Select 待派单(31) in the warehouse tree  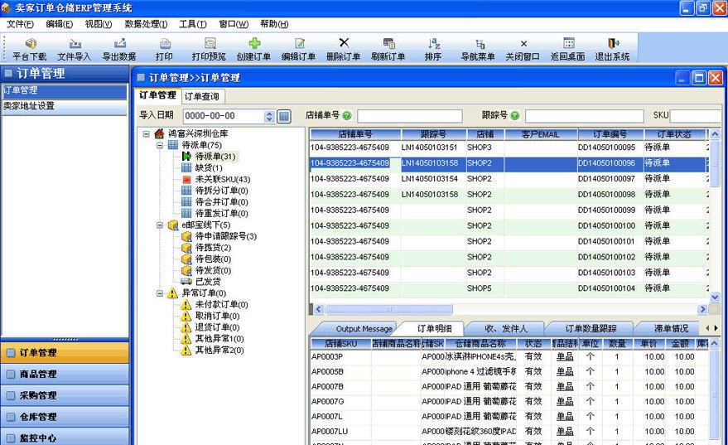215,157
